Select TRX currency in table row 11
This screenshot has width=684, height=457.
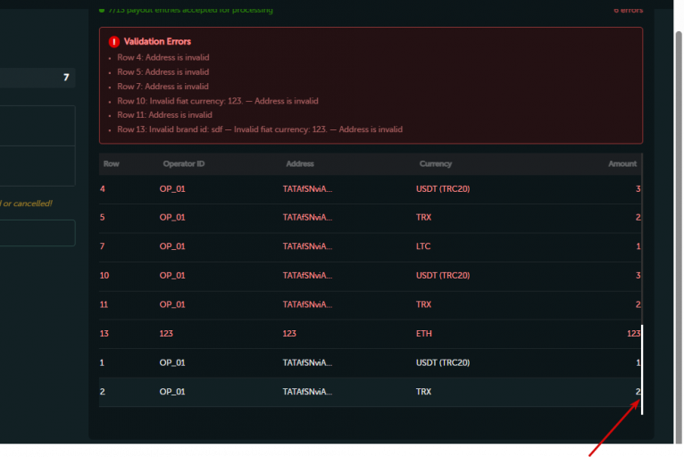(x=423, y=304)
